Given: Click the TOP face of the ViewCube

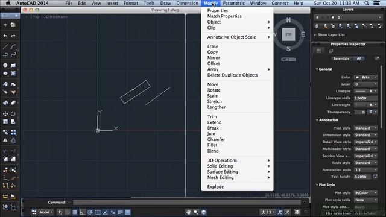Looking at the screenshot, I should [x=288, y=34].
